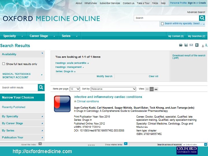
Task: Click the Search within results magnifier button
Action: click(41, 88)
